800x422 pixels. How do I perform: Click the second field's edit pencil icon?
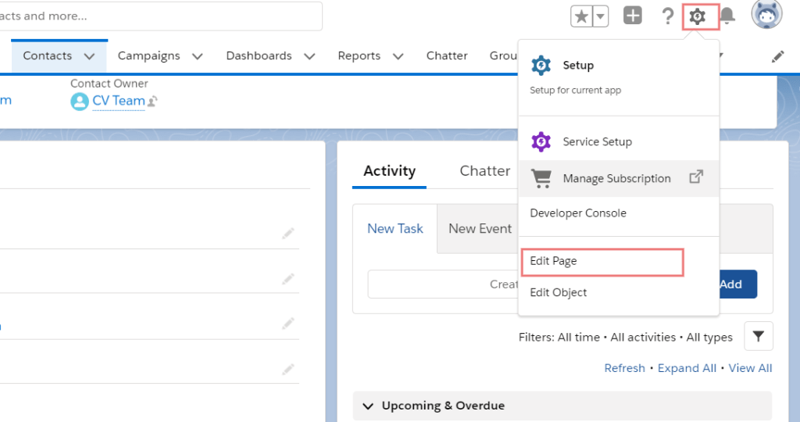pos(288,279)
